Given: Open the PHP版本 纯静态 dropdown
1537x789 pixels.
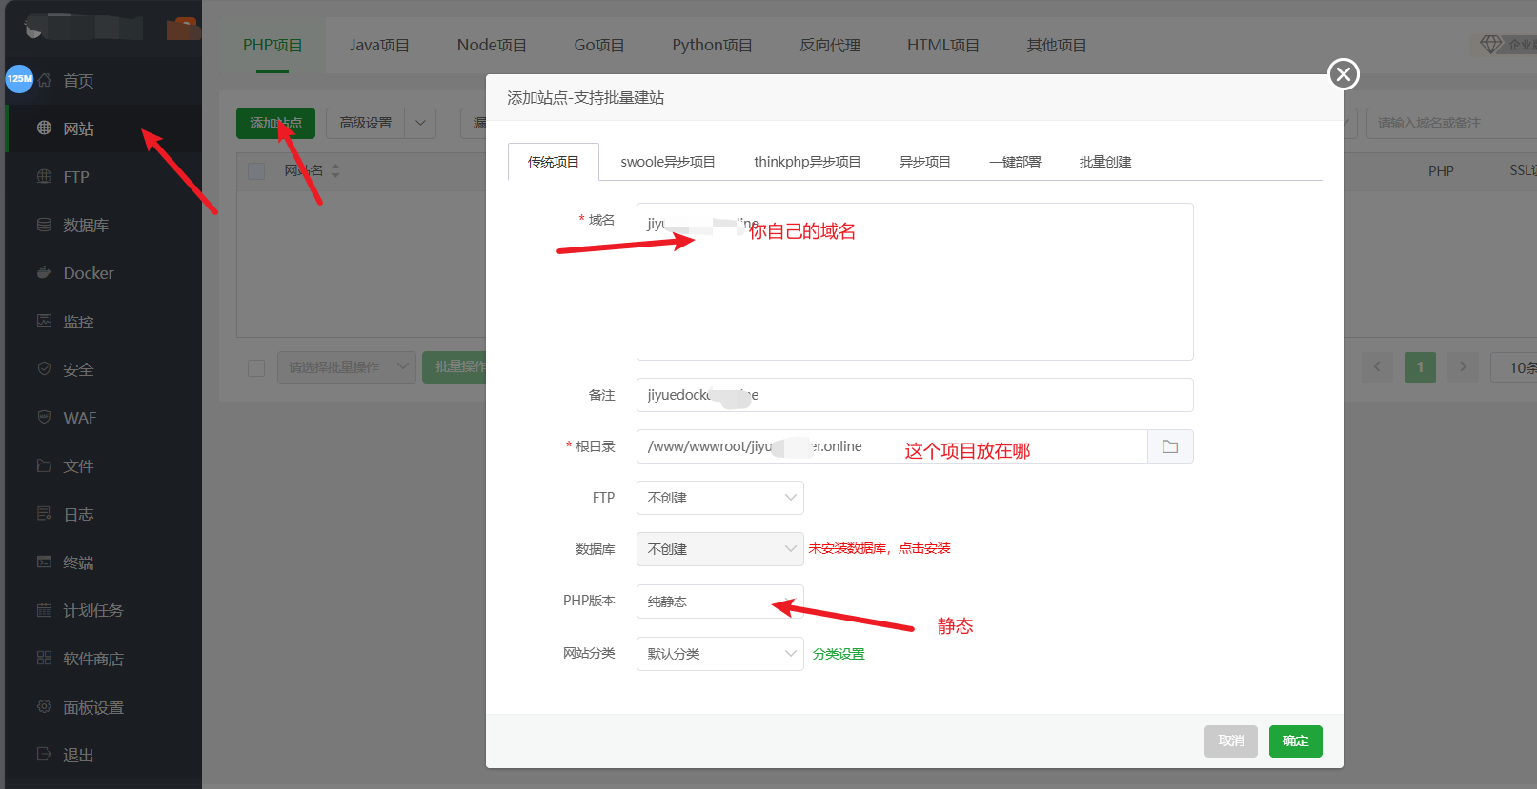Looking at the screenshot, I should click(x=719, y=602).
